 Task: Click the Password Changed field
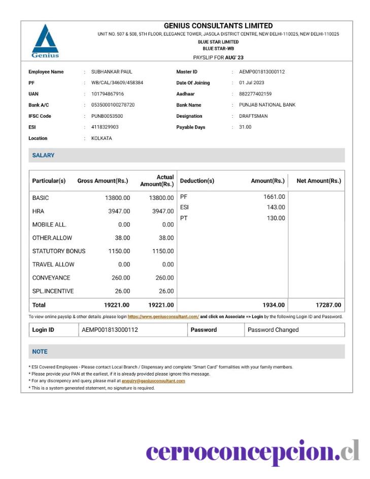[x=294, y=330]
